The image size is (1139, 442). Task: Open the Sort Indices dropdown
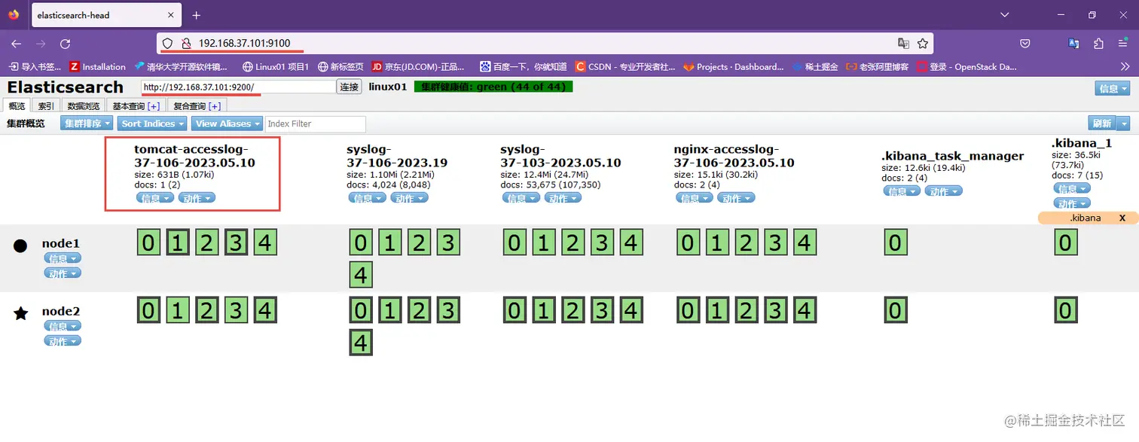tap(153, 123)
